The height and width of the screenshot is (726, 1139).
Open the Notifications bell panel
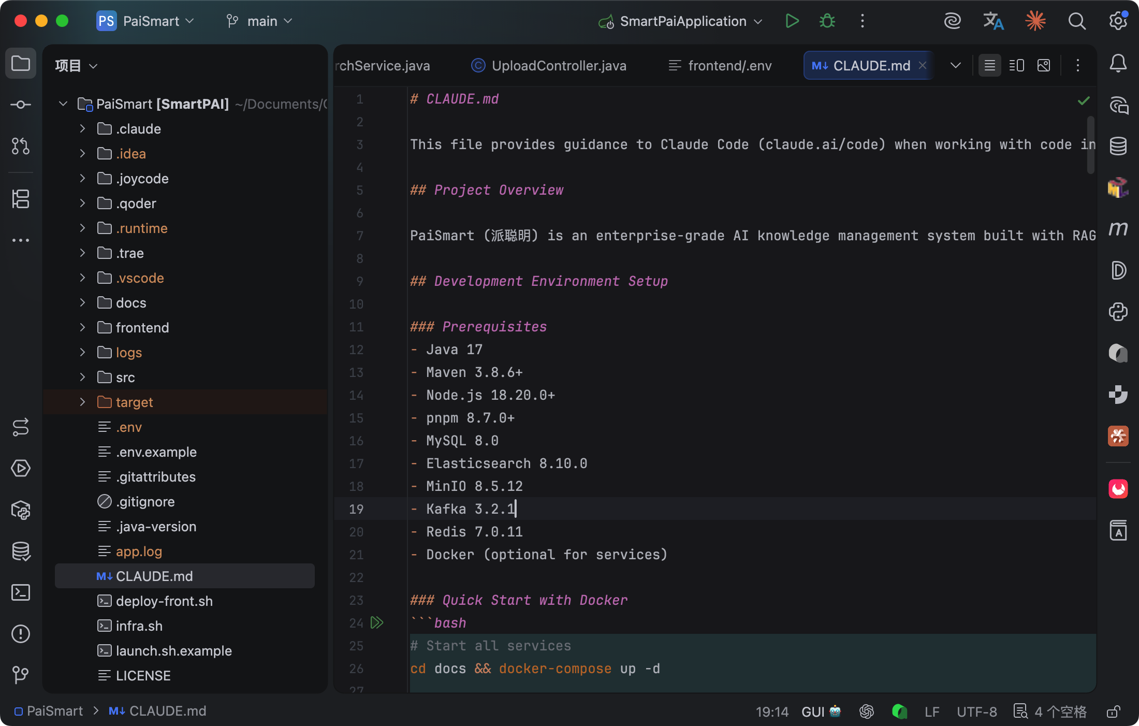(x=1118, y=63)
